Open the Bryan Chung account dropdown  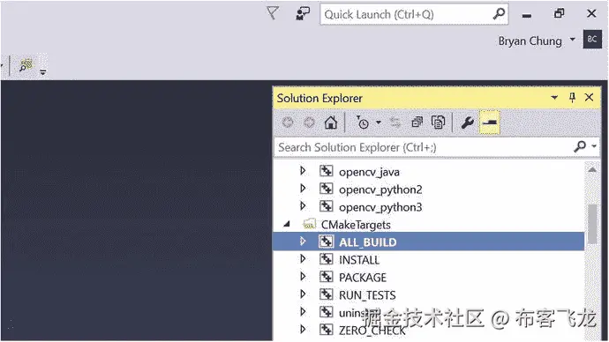[572, 39]
